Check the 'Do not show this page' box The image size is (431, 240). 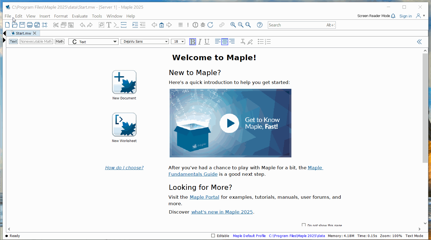304,225
